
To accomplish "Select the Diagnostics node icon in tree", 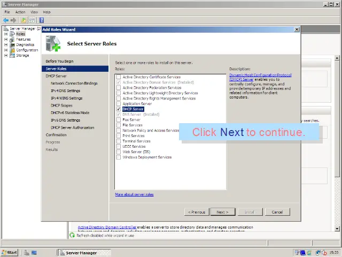I will pos(12,44).
